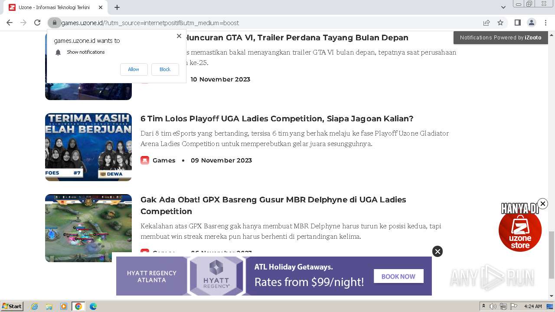The width and height of the screenshot is (555, 312).
Task: Click the Games category icon beside 09 November
Action: pyautogui.click(x=145, y=160)
